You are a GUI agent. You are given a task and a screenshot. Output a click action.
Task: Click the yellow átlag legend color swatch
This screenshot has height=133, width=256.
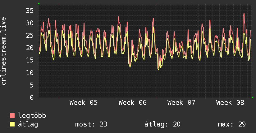12,124
